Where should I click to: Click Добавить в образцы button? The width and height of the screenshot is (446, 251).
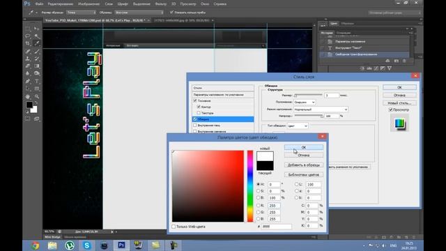(x=304, y=165)
